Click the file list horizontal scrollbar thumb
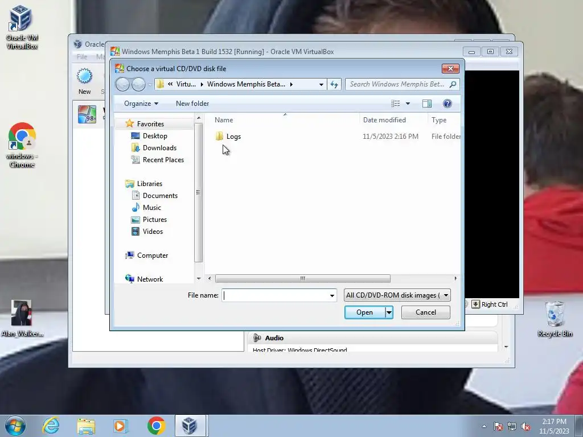 (303, 278)
